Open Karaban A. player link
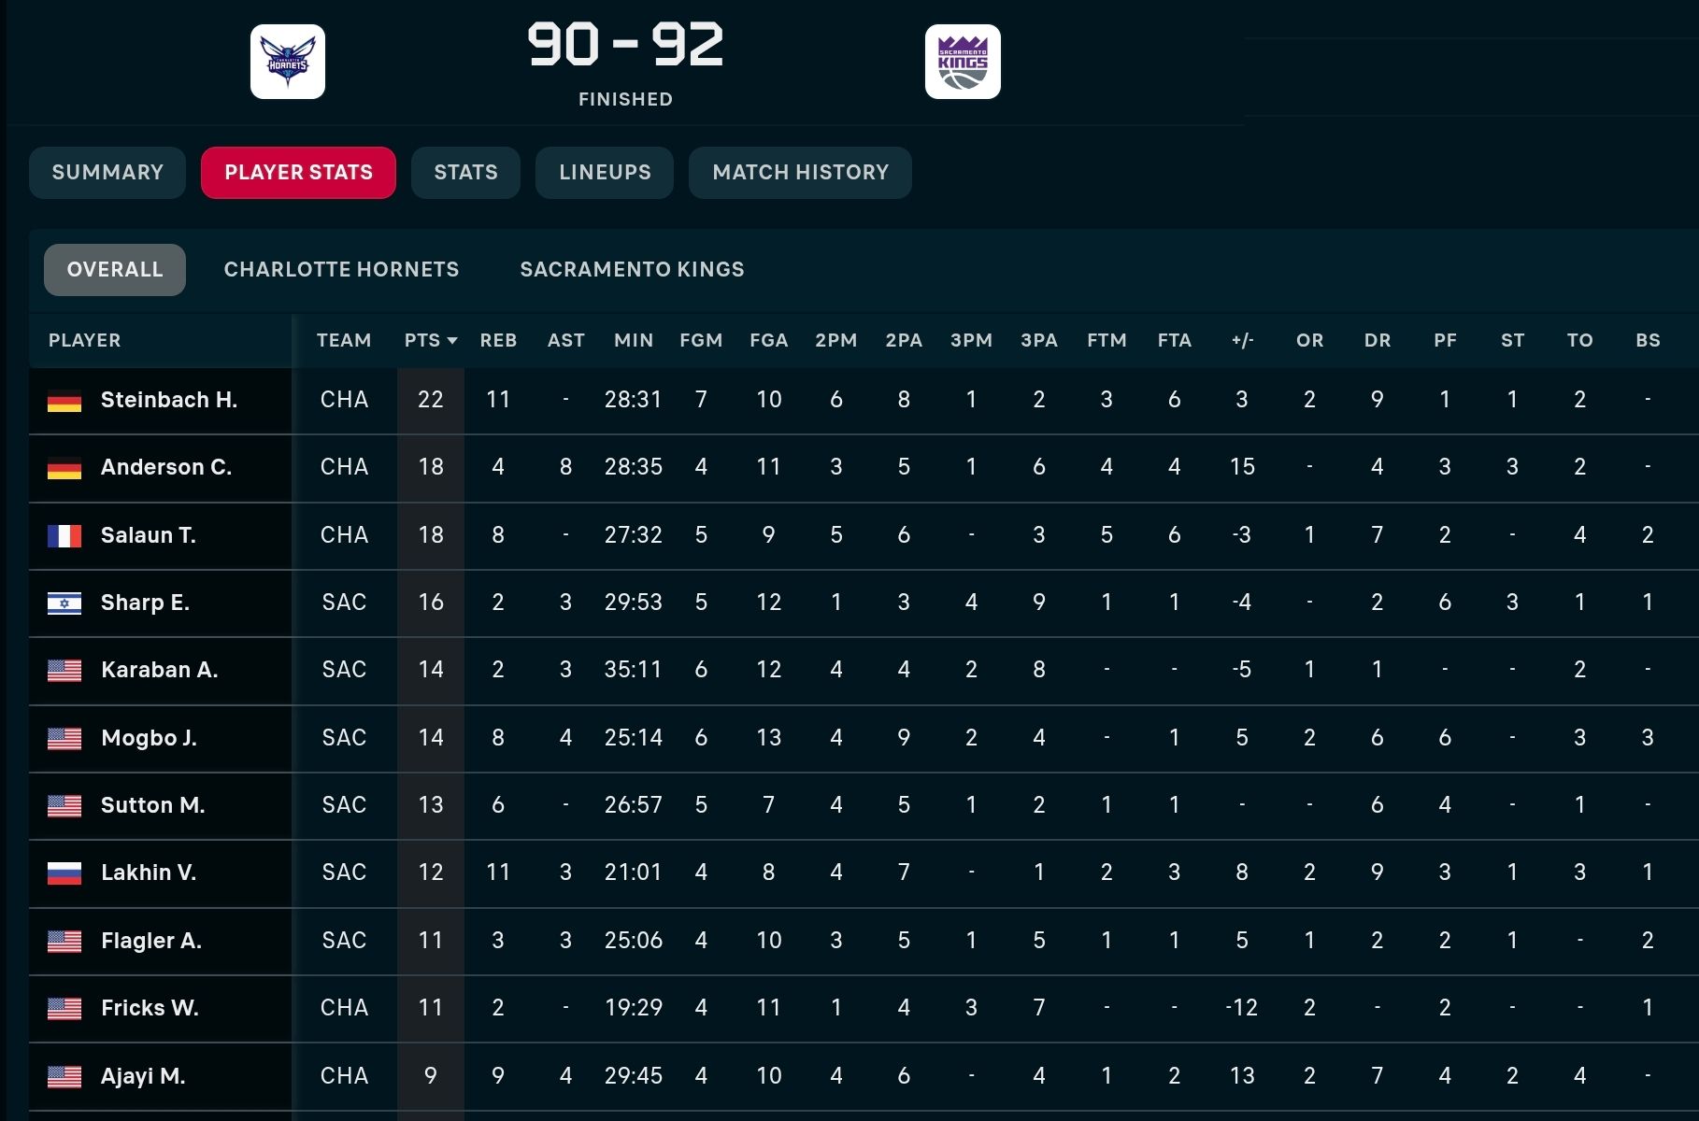Viewport: 1699px width, 1121px height. [x=160, y=670]
